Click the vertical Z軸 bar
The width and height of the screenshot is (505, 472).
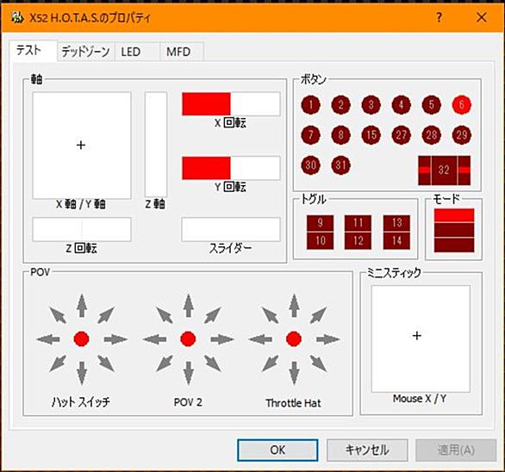(x=156, y=144)
